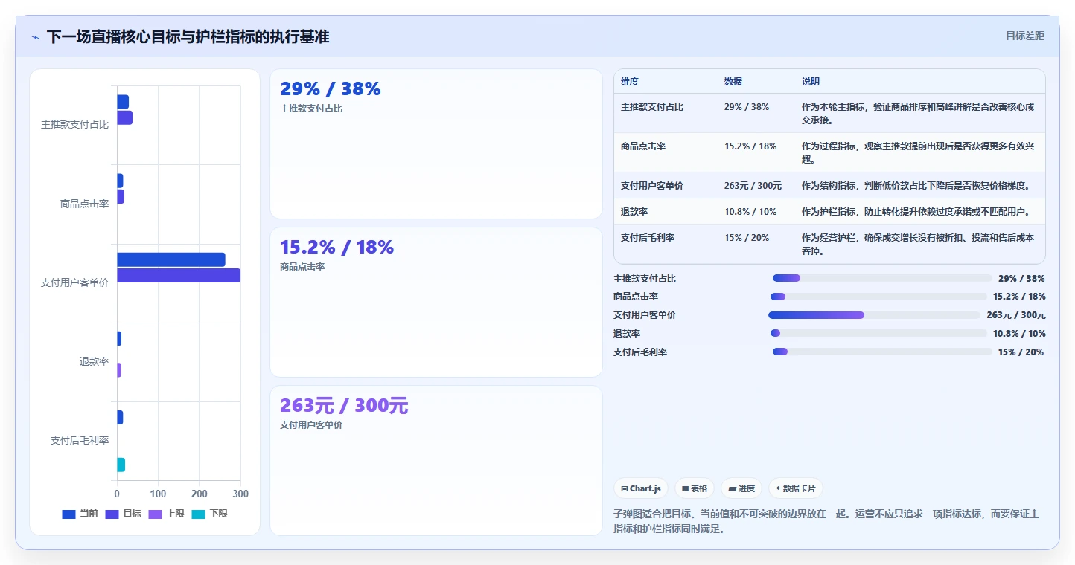The image size is (1075, 565).
Task: Click the 进度 tag chip
Action: pyautogui.click(x=741, y=488)
